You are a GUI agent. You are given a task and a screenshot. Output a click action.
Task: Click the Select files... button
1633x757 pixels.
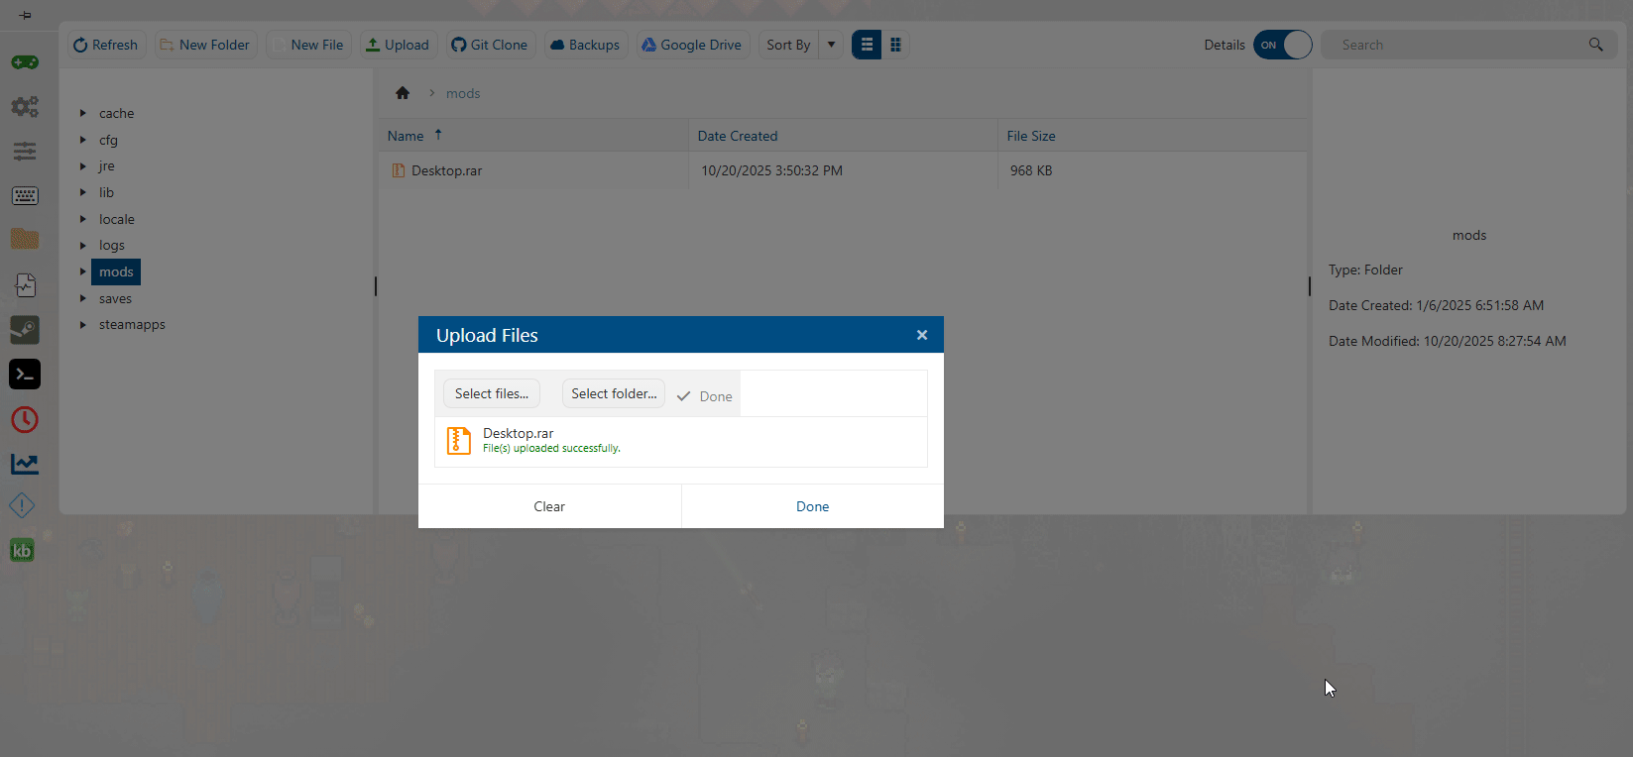coord(492,393)
